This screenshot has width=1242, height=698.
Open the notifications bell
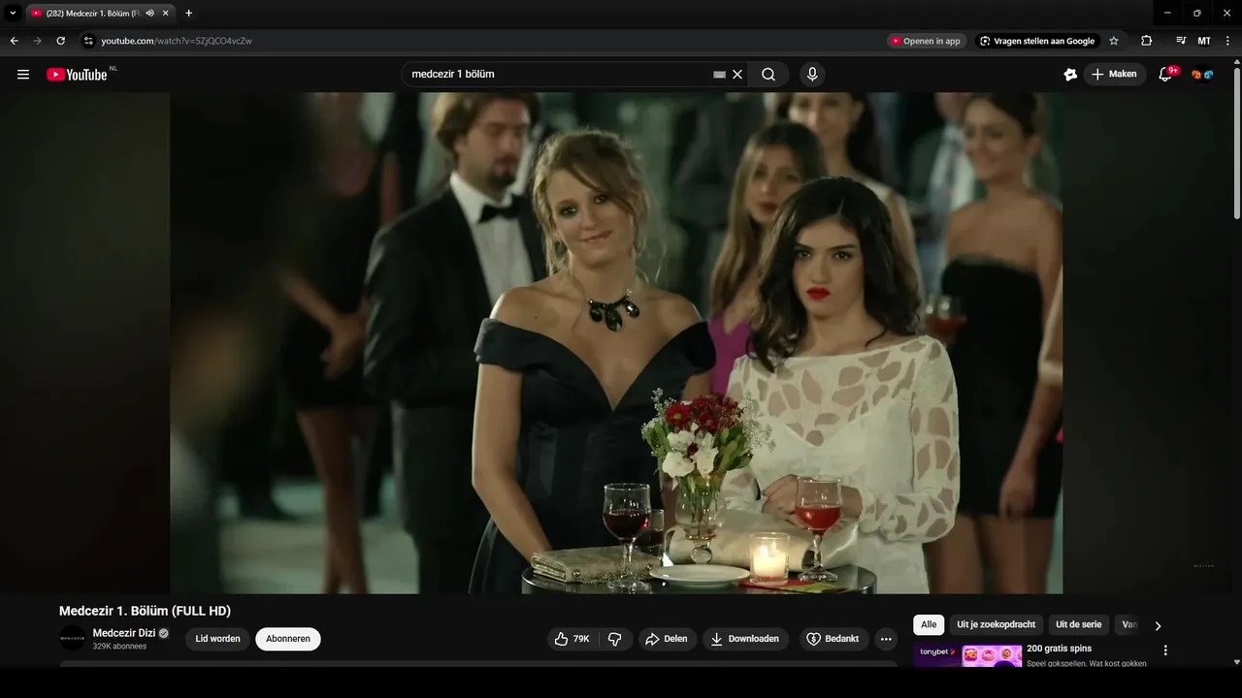pyautogui.click(x=1166, y=75)
